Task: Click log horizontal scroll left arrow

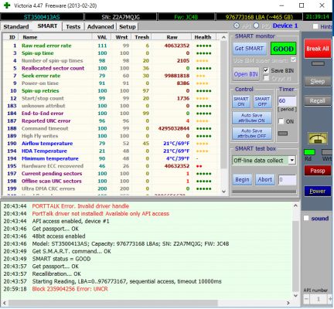Action: point(4,303)
